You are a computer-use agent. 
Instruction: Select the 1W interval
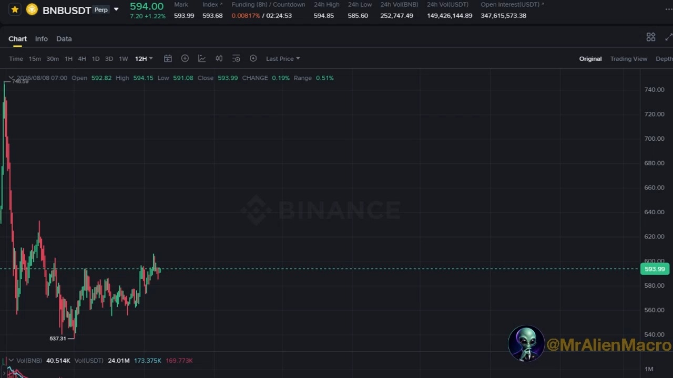tap(124, 59)
